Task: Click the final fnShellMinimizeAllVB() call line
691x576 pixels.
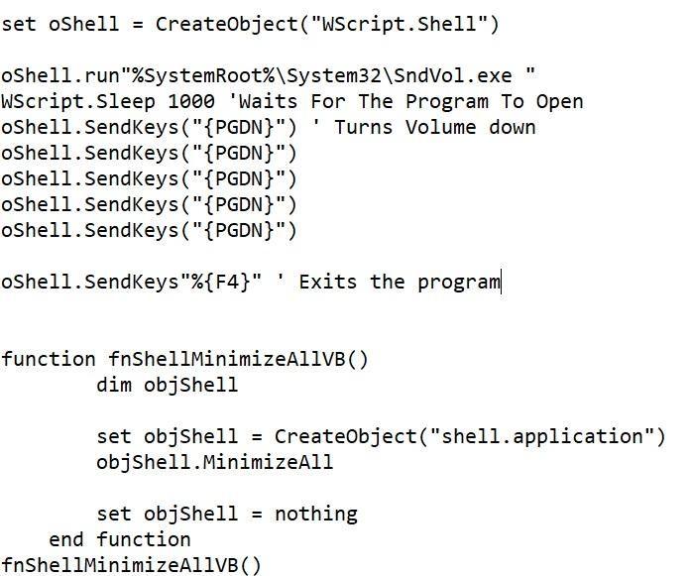Action: [131, 565]
